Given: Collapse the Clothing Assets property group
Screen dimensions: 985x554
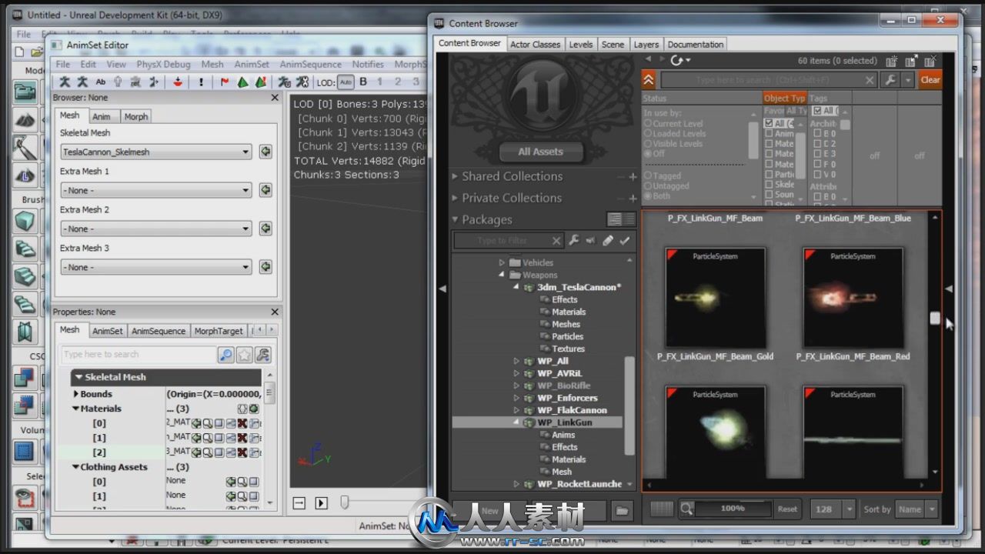Looking at the screenshot, I should 76,467.
